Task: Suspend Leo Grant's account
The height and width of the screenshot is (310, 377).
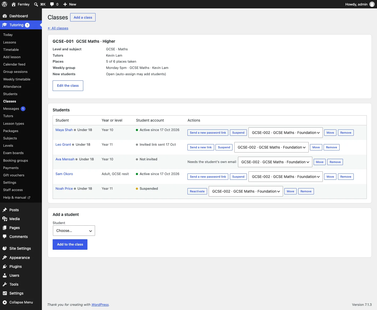Action: click(224, 147)
